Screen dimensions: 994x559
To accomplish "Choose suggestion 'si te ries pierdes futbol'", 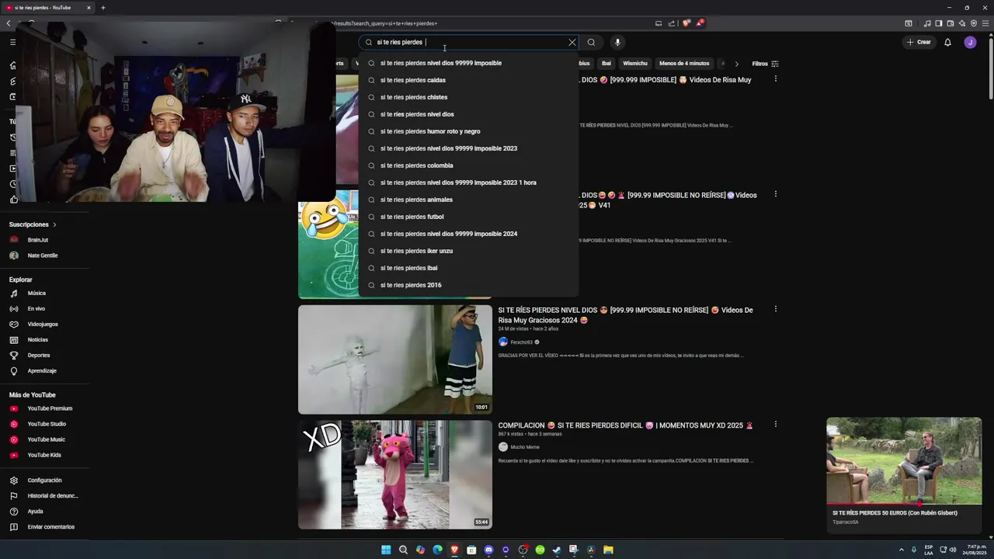I will 468,217.
